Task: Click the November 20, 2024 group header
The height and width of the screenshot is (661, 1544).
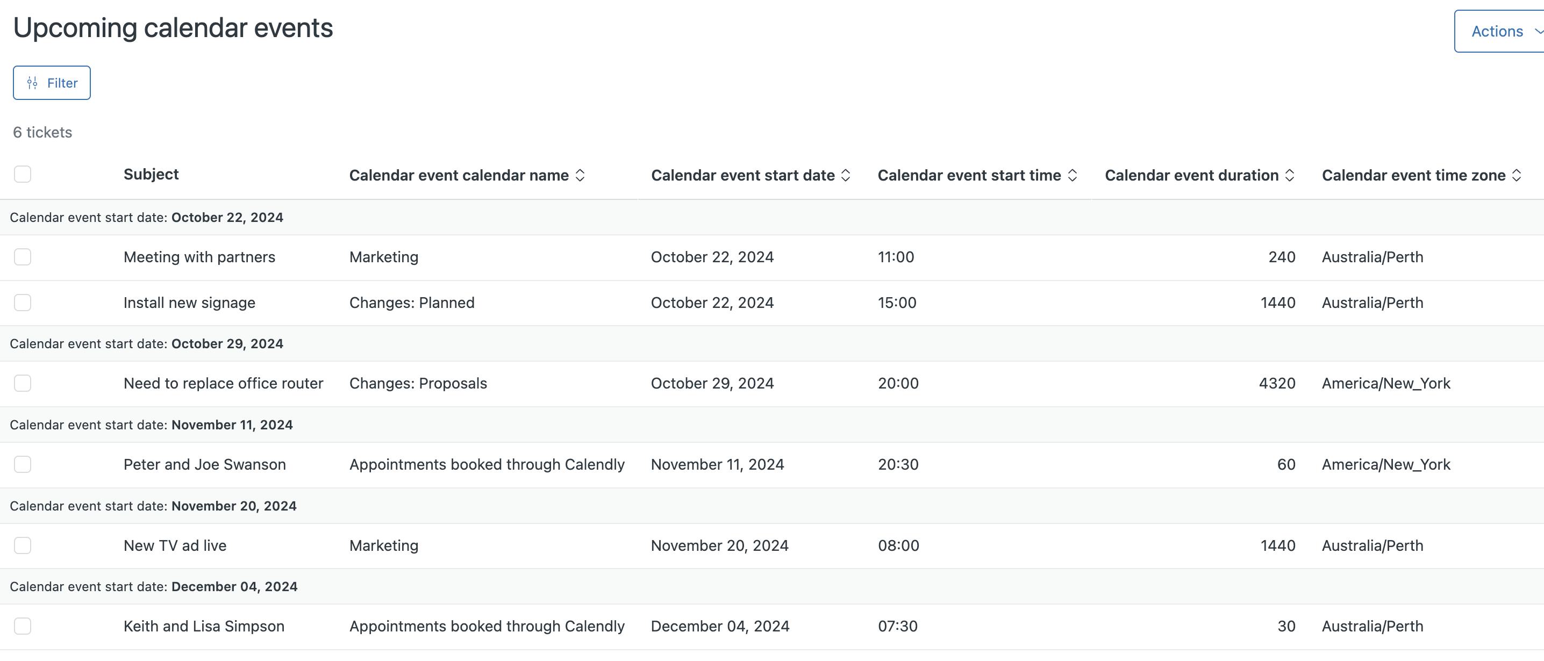Action: tap(772, 506)
